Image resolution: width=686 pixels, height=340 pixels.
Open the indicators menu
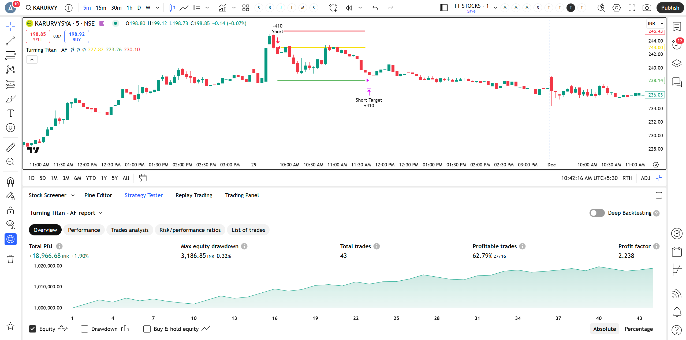[x=222, y=8]
